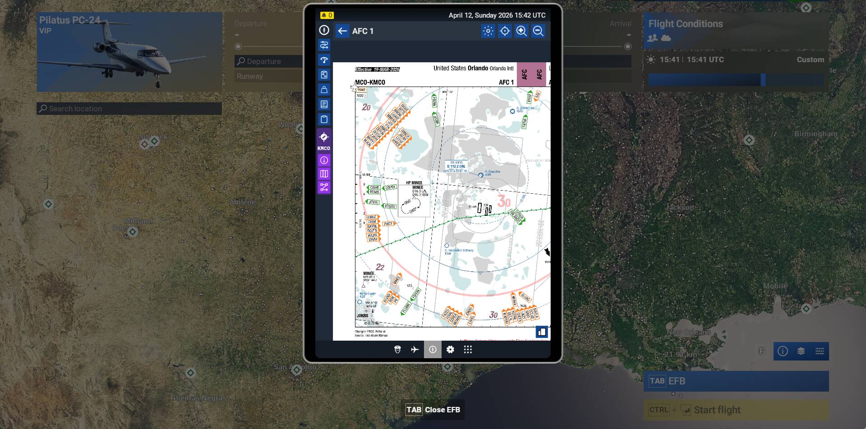Center the chart with the crosshair icon
This screenshot has width=866, height=429.
coord(505,31)
